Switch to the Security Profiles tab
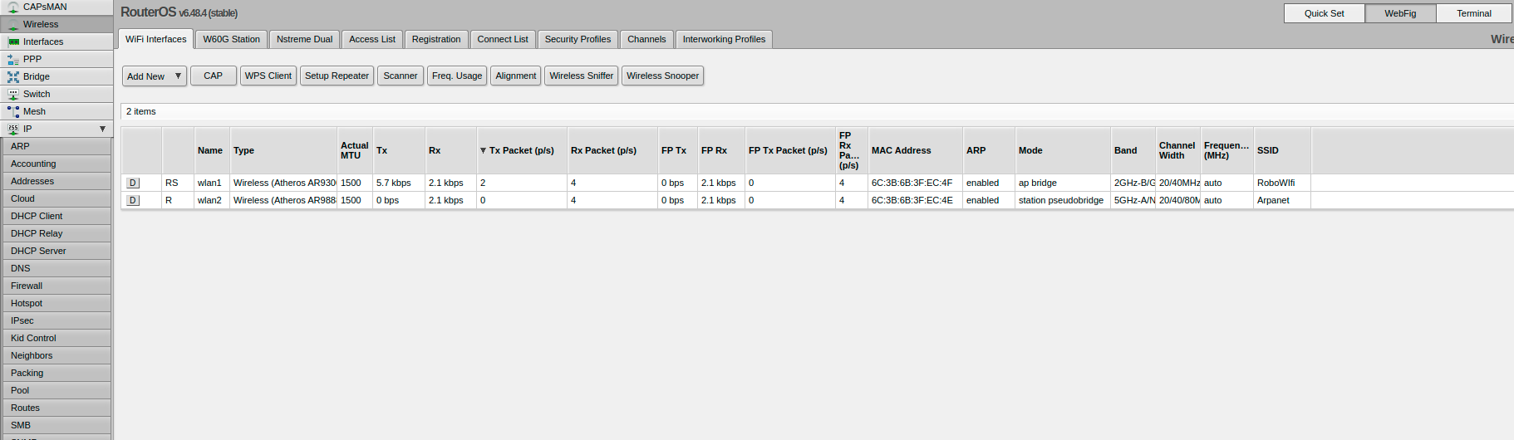Viewport: 1514px width, 440px height. 578,39
